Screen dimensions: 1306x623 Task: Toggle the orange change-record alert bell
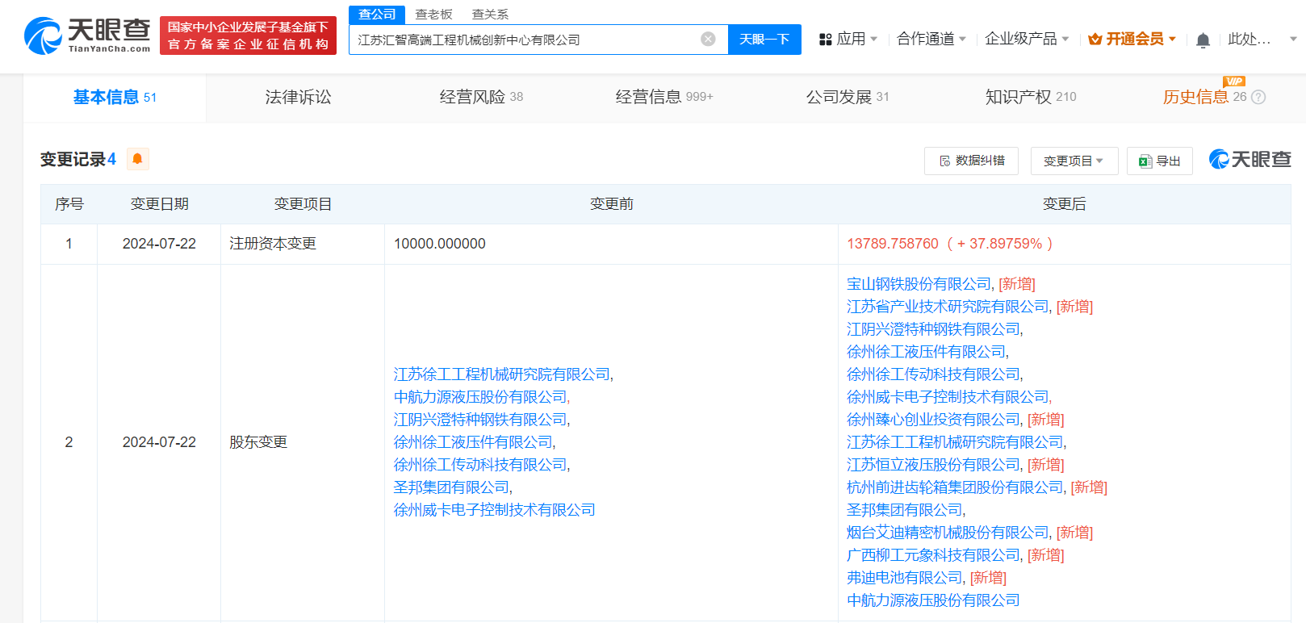(137, 159)
